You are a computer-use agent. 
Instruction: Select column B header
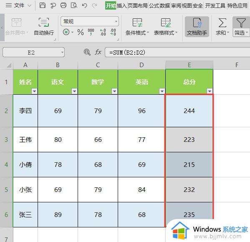[x=58, y=65]
